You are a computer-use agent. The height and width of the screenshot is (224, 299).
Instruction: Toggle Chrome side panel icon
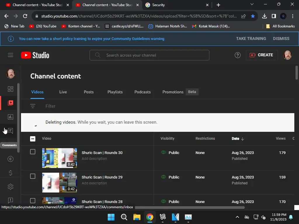(x=274, y=16)
